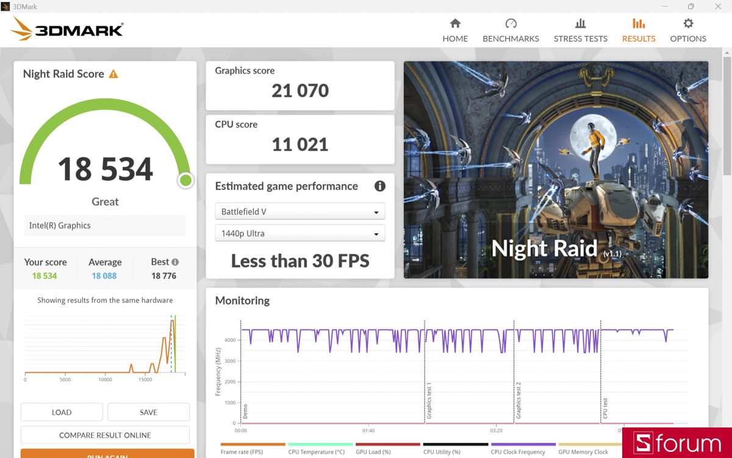Click the Great rating label
Image resolution: width=732 pixels, height=458 pixels.
[x=105, y=202]
